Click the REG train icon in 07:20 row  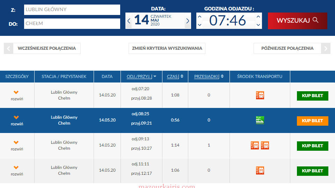point(260,95)
